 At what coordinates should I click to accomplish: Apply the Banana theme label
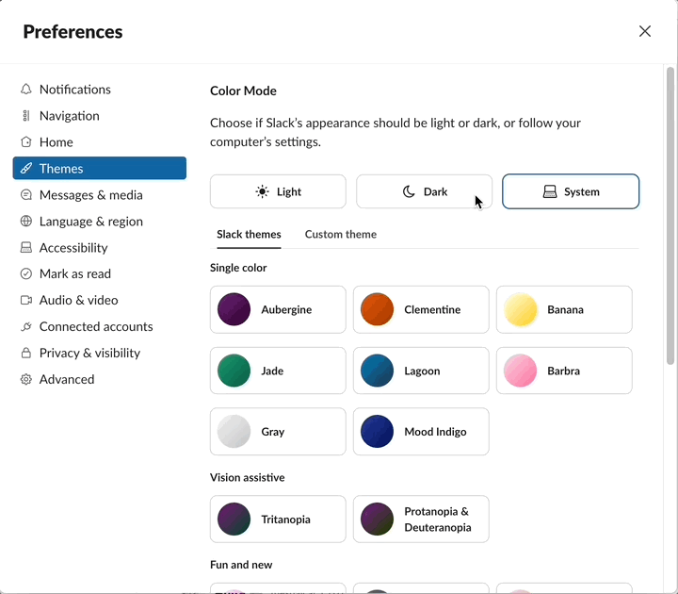click(x=565, y=309)
